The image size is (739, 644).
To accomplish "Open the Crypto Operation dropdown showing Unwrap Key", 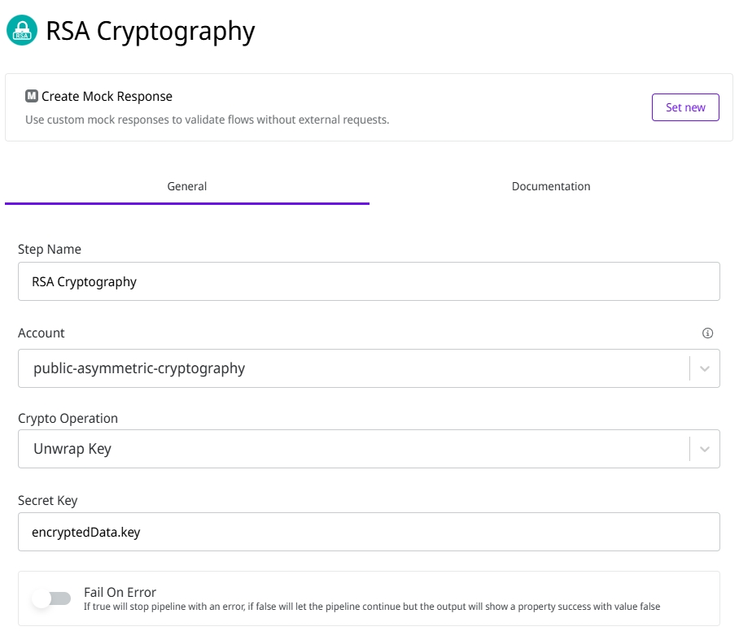I will tap(350, 449).
